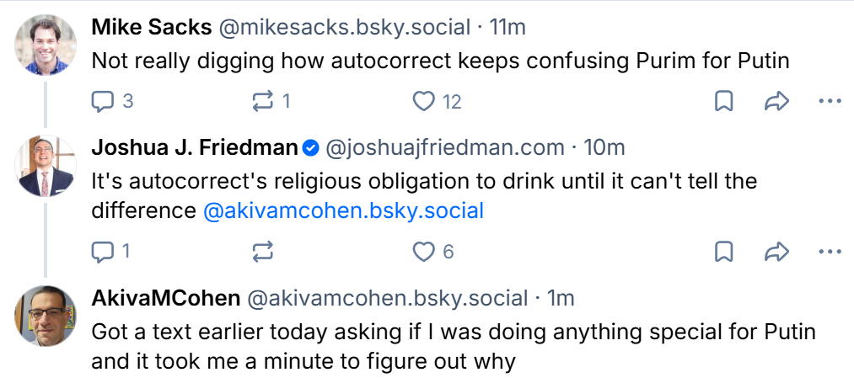Image resolution: width=854 pixels, height=383 pixels.
Task: Repost Mike Sacks' Purim post
Action: click(262, 102)
